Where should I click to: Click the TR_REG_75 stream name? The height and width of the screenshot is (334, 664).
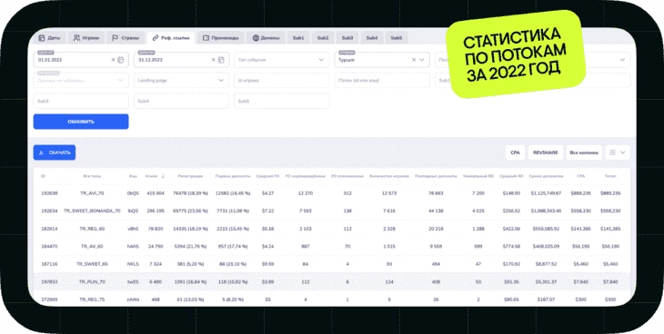[x=92, y=300]
